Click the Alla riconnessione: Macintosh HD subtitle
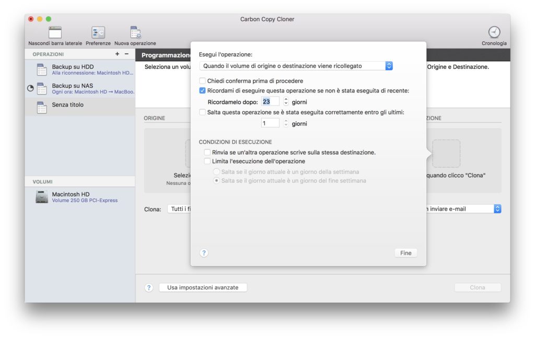Viewport: 535px width, 338px height. [x=92, y=73]
